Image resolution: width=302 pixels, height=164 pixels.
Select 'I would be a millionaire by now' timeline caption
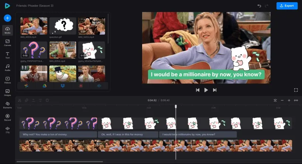tap(198, 135)
